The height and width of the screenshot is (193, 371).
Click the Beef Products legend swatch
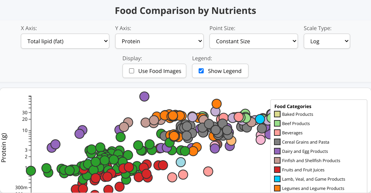277,124
